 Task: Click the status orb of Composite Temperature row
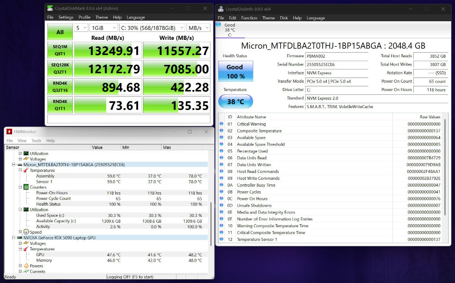coord(221,131)
